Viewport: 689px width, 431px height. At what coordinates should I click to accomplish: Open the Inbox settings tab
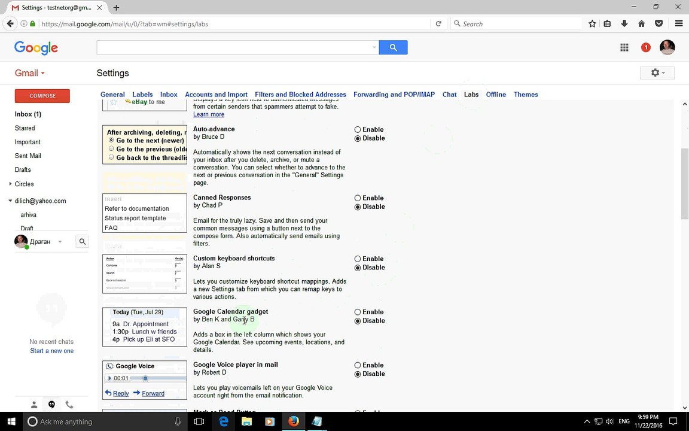pyautogui.click(x=169, y=95)
